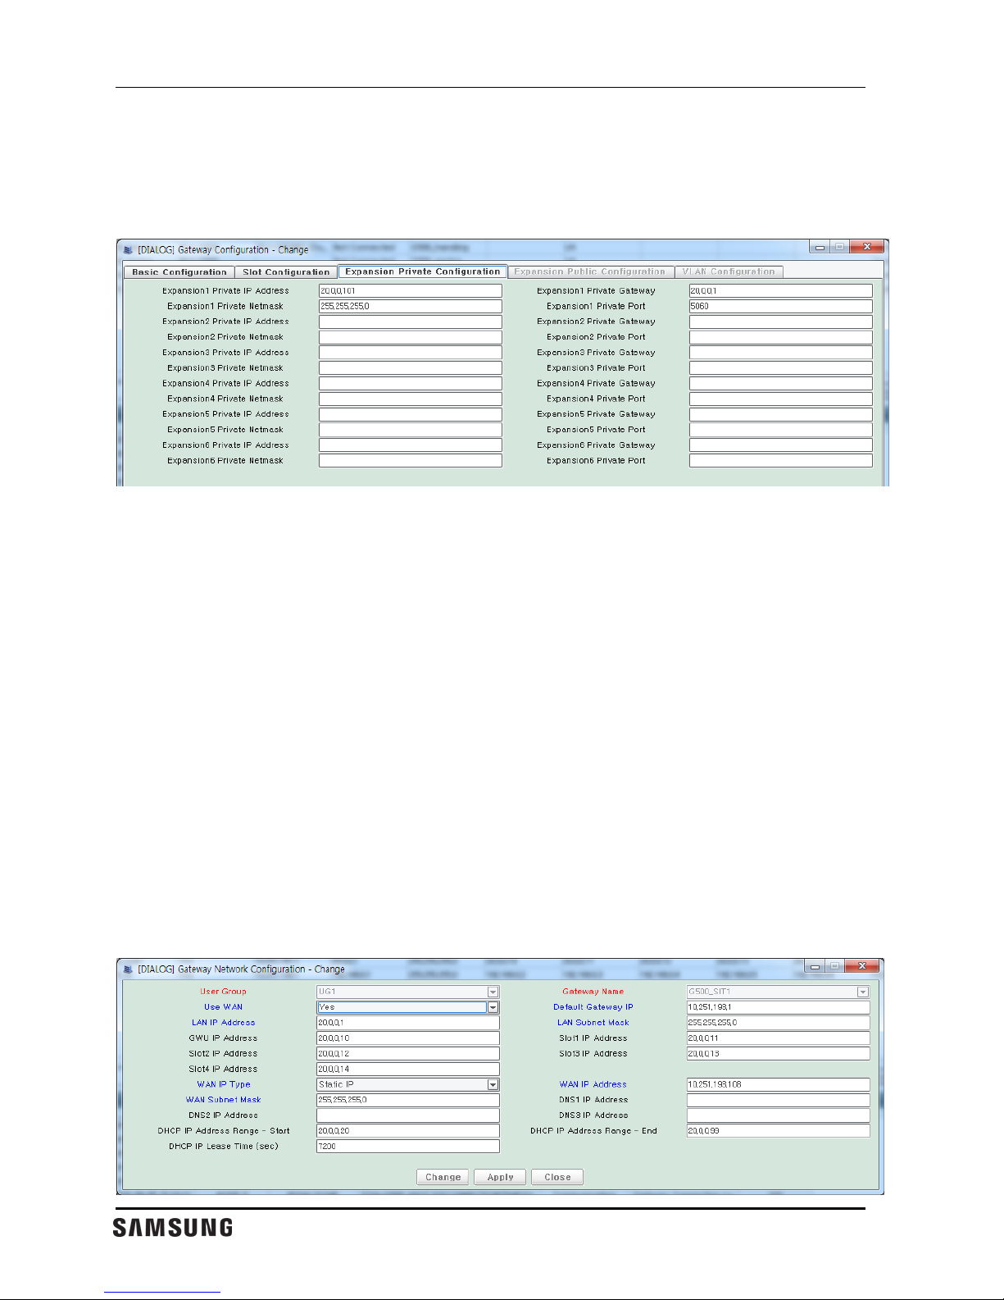Click the Expansion1 Private Port field

781,307
